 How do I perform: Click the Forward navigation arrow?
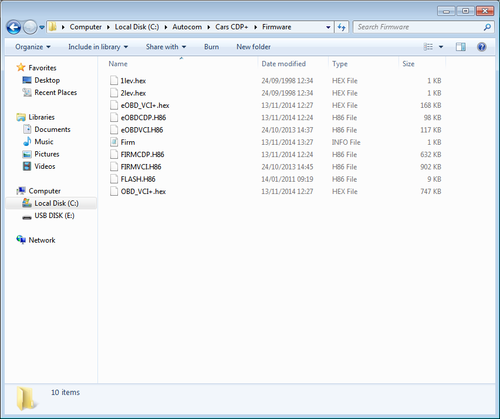(x=30, y=28)
